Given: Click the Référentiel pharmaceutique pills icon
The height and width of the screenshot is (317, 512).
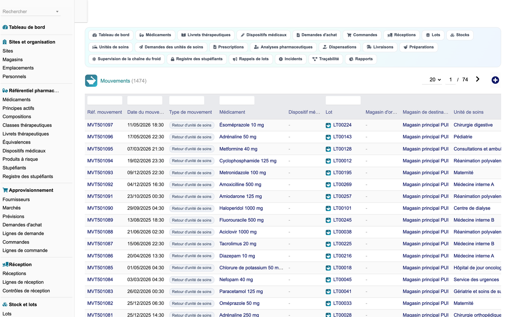Looking at the screenshot, I should coord(5,91).
